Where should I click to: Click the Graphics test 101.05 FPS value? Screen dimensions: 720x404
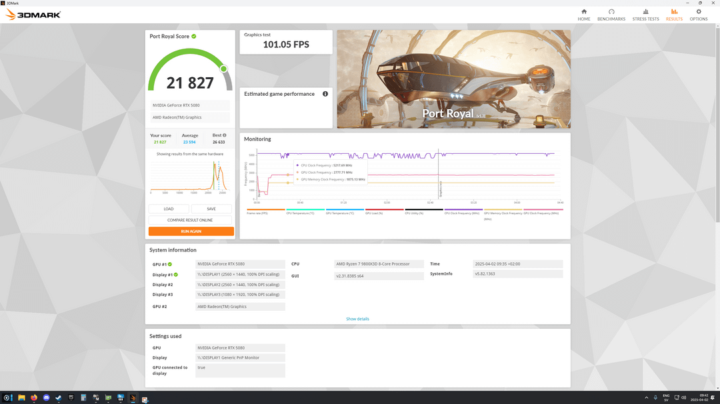point(285,45)
